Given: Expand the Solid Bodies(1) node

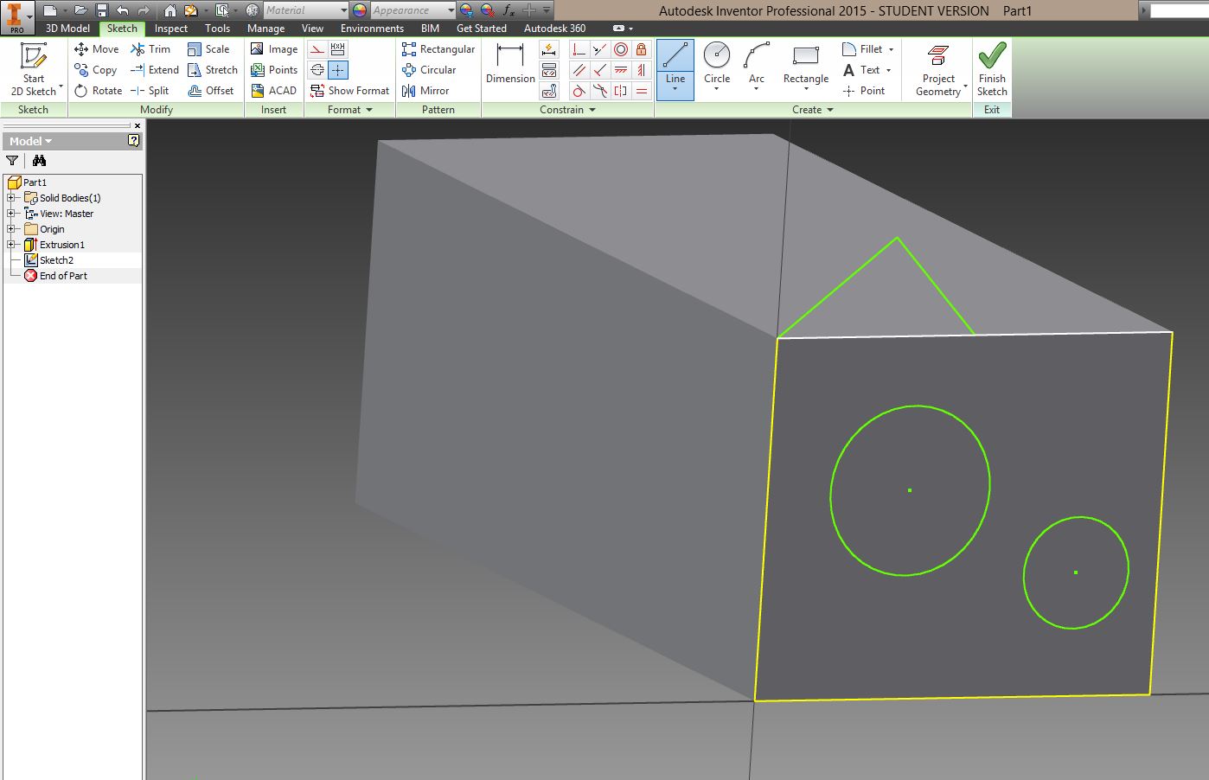Looking at the screenshot, I should click(11, 198).
